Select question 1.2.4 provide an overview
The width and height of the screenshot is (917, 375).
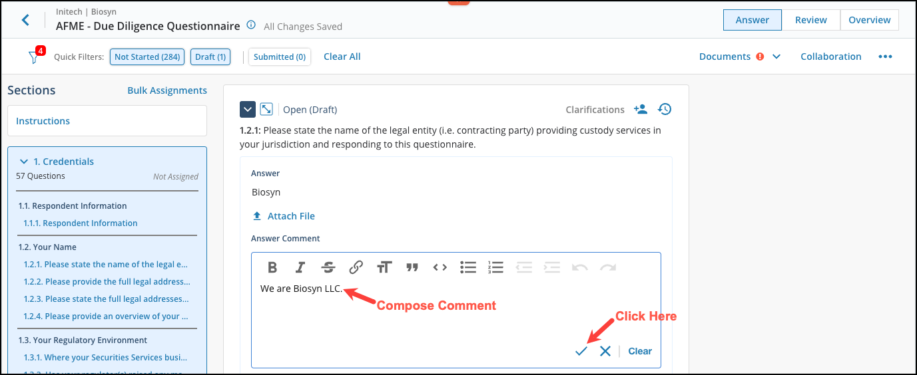coord(106,316)
